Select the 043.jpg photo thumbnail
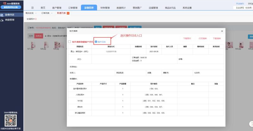253x131 pixels. 241,45
